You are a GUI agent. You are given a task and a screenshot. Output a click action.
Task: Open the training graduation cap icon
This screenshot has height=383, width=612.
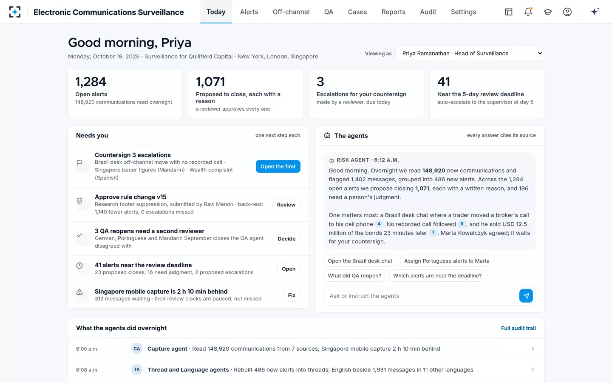[x=548, y=12]
